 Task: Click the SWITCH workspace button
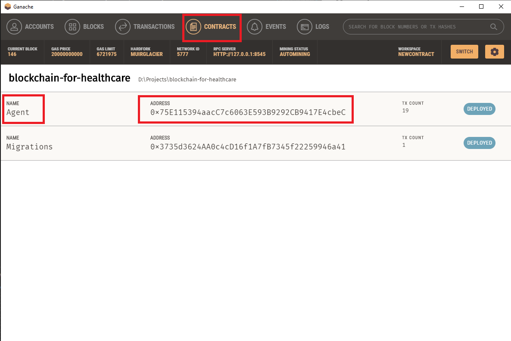[464, 52]
